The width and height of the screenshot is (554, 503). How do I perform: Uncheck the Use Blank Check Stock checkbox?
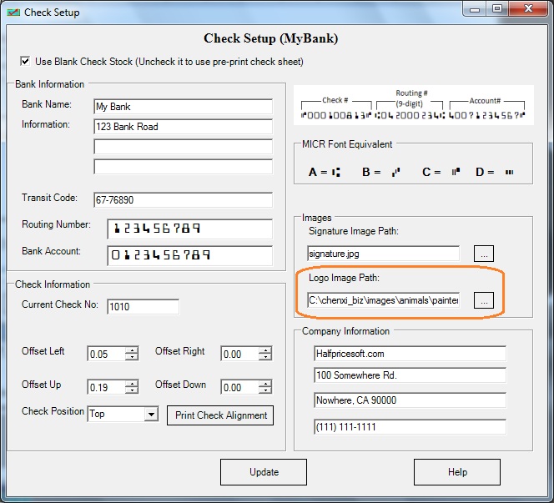coord(25,62)
